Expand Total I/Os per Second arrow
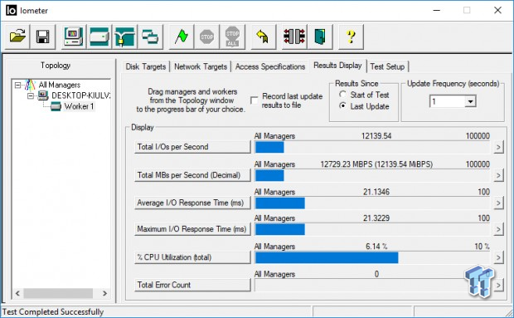The height and width of the screenshot is (318, 514). 498,147
